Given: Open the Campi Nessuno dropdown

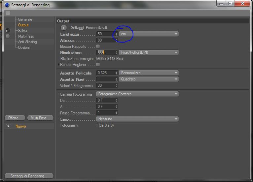Looking at the screenshot, I should click(x=137, y=119).
